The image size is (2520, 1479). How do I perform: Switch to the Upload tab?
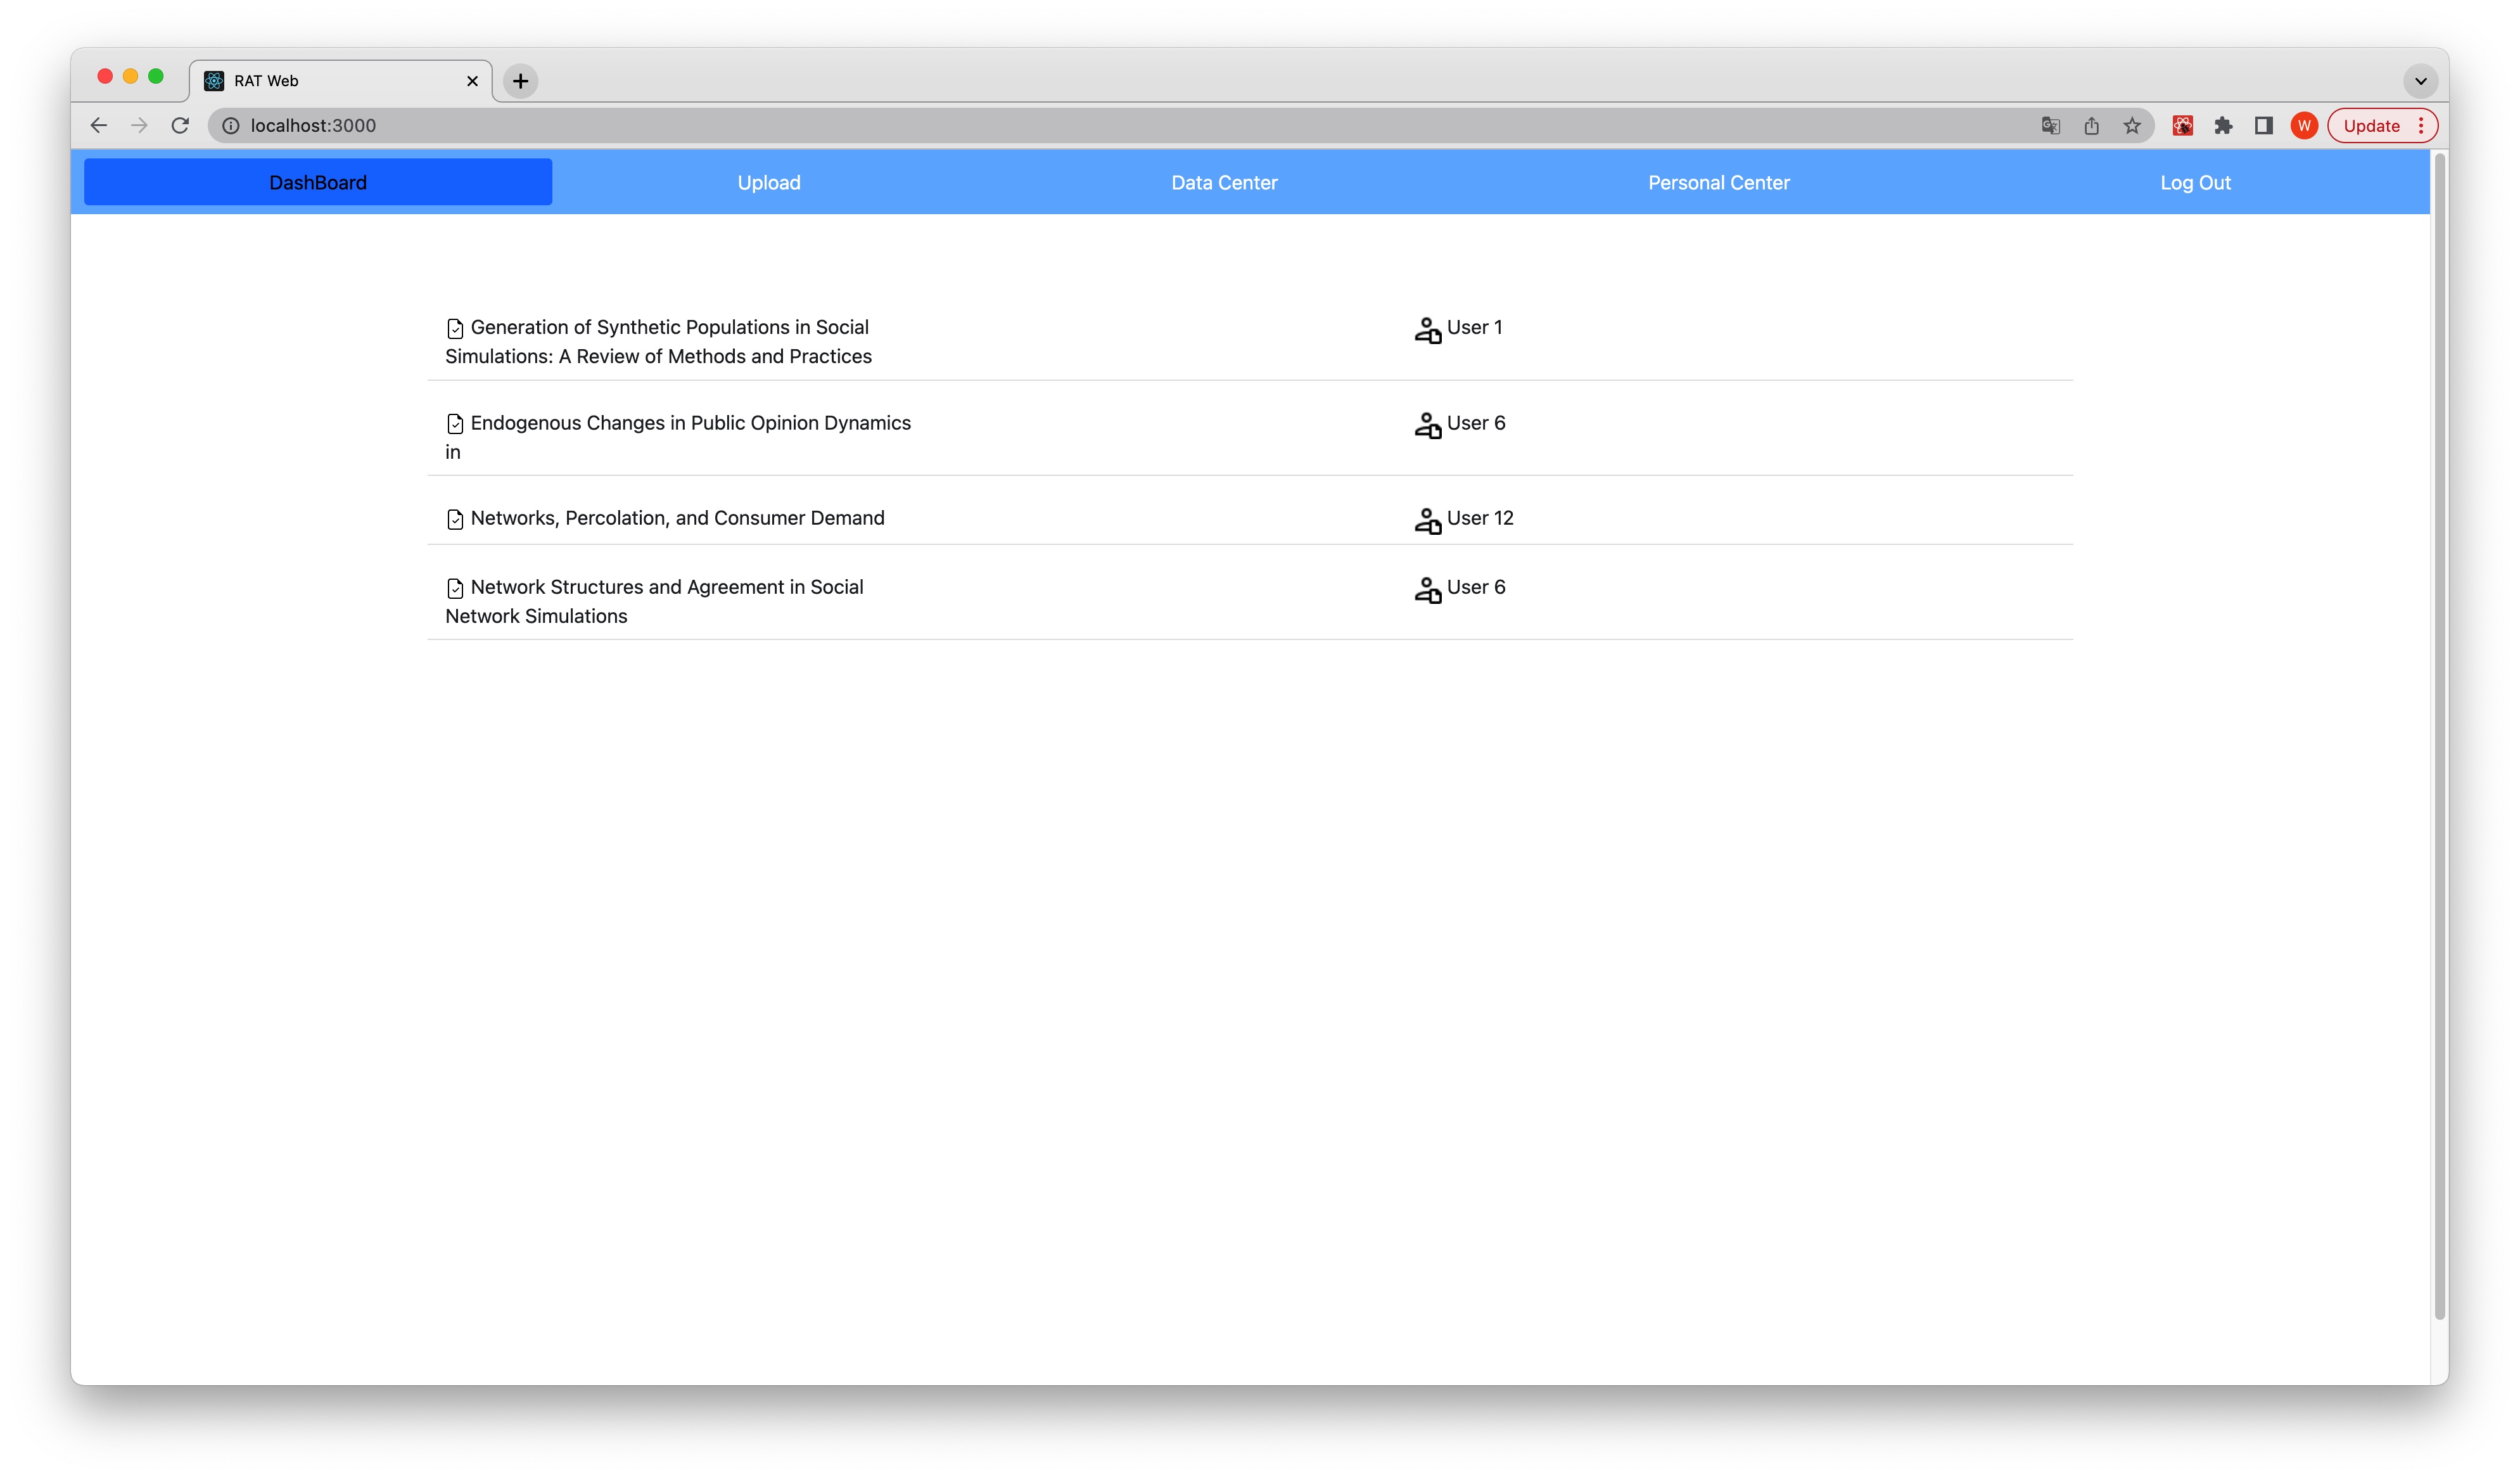768,182
